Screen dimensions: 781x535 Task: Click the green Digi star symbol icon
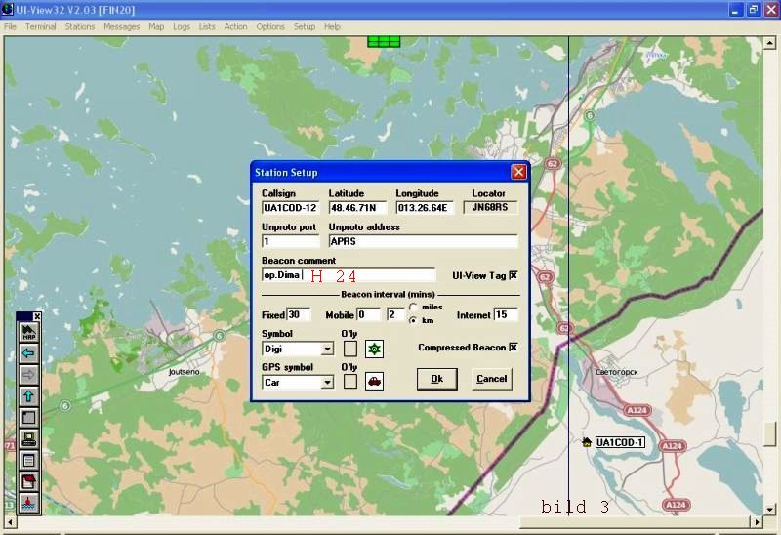click(374, 349)
